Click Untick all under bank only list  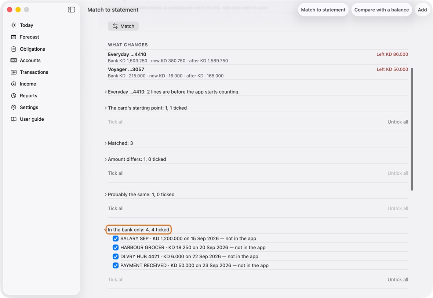coord(398,280)
